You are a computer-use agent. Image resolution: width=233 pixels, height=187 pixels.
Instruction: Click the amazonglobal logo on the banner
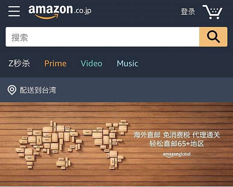tap(177, 154)
